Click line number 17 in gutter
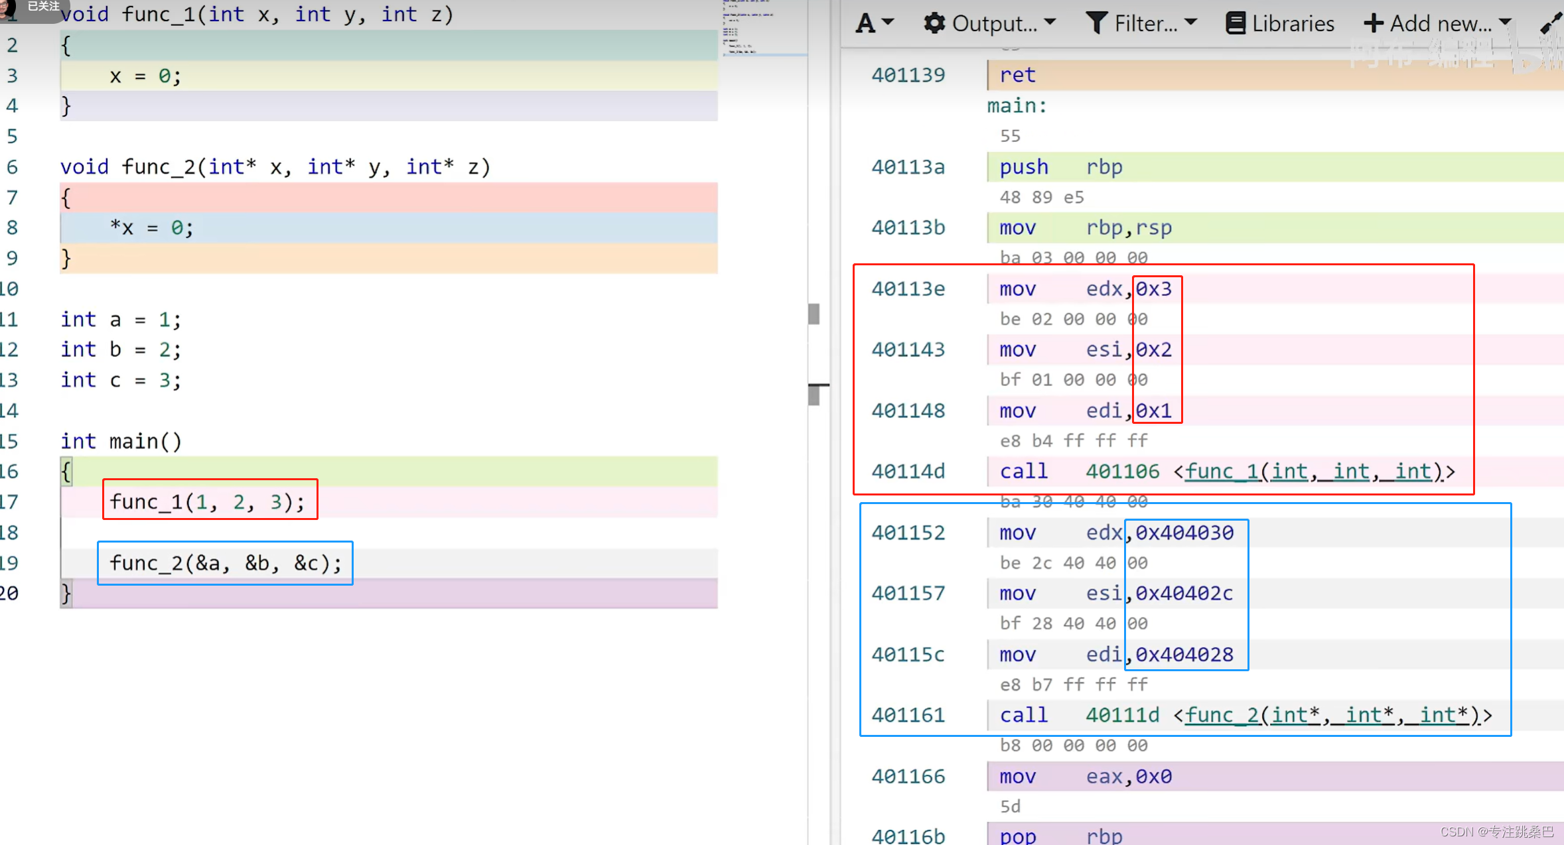Screen dimensions: 1564x845 (9, 501)
